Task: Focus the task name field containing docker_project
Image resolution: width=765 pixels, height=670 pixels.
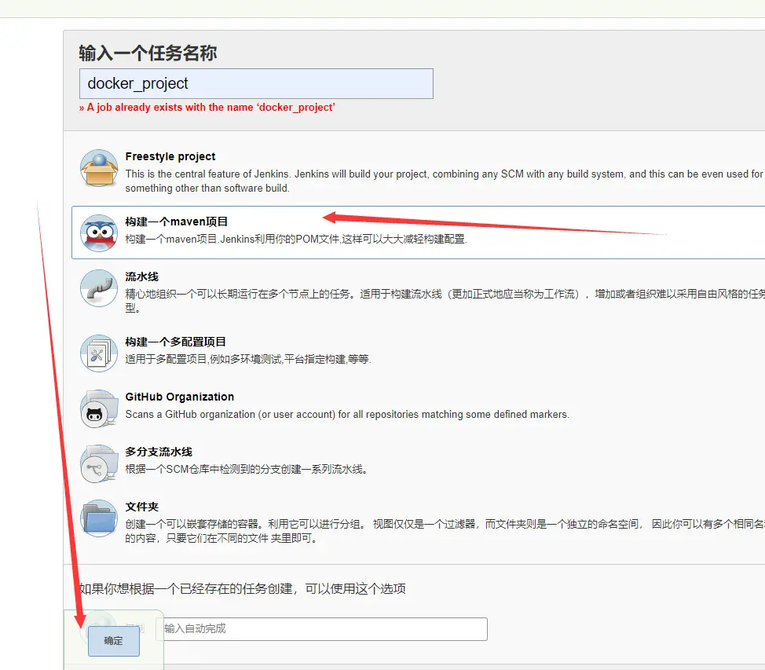Action: 256,83
